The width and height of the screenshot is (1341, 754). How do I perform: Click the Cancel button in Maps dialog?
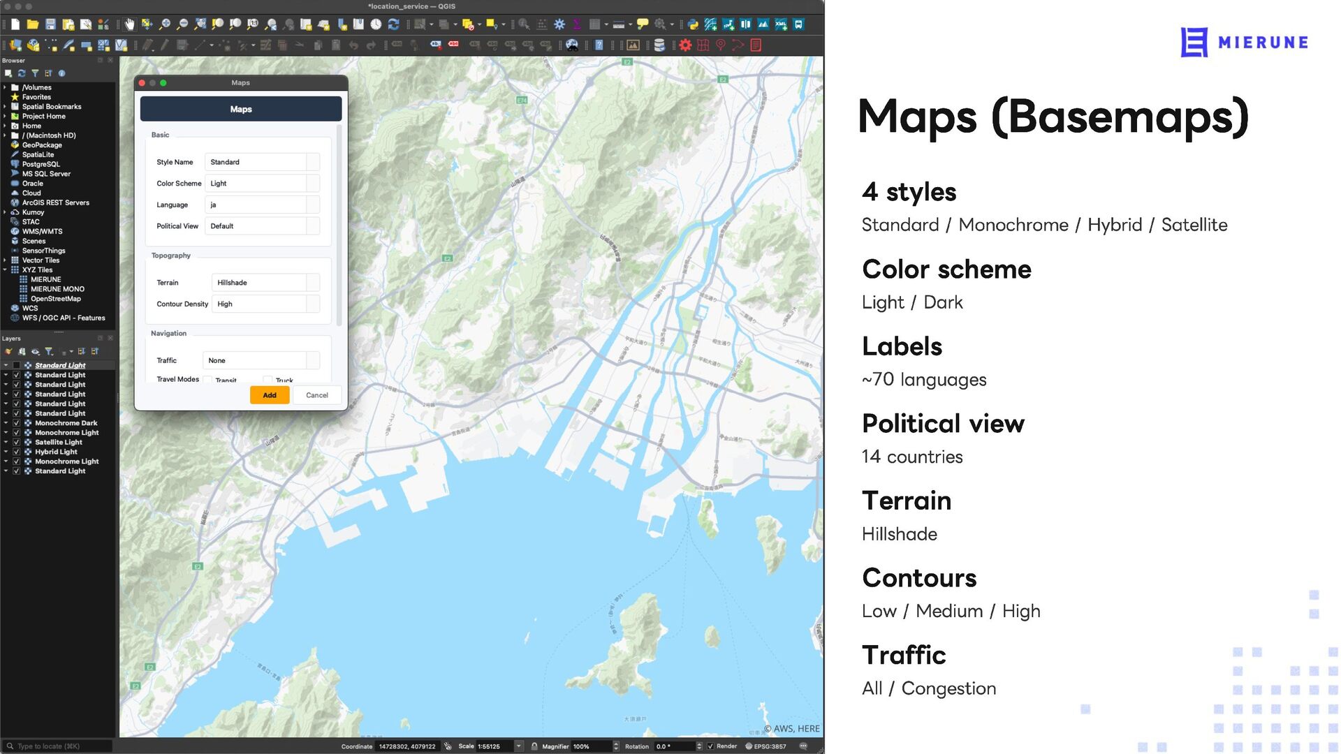click(x=317, y=395)
